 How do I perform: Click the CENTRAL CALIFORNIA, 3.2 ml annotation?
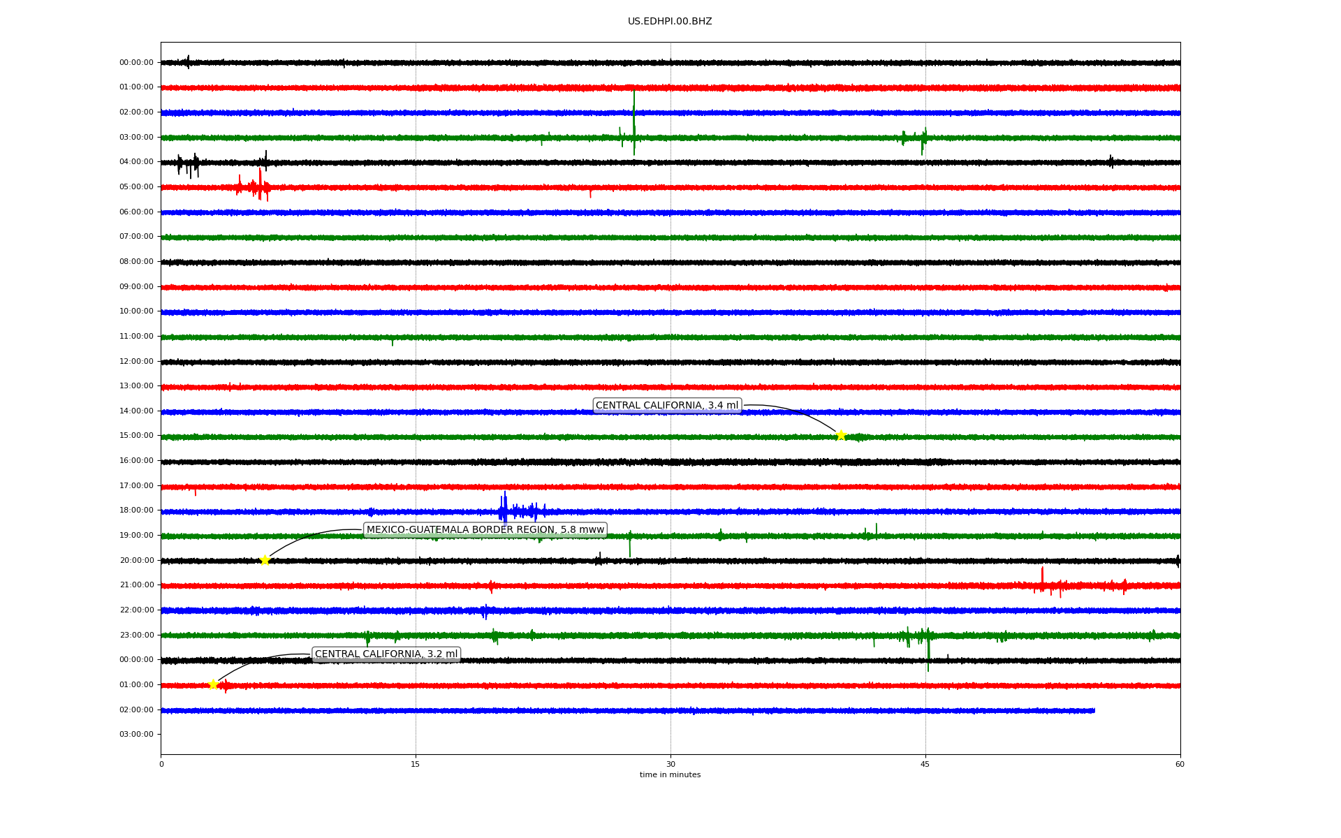tap(386, 654)
